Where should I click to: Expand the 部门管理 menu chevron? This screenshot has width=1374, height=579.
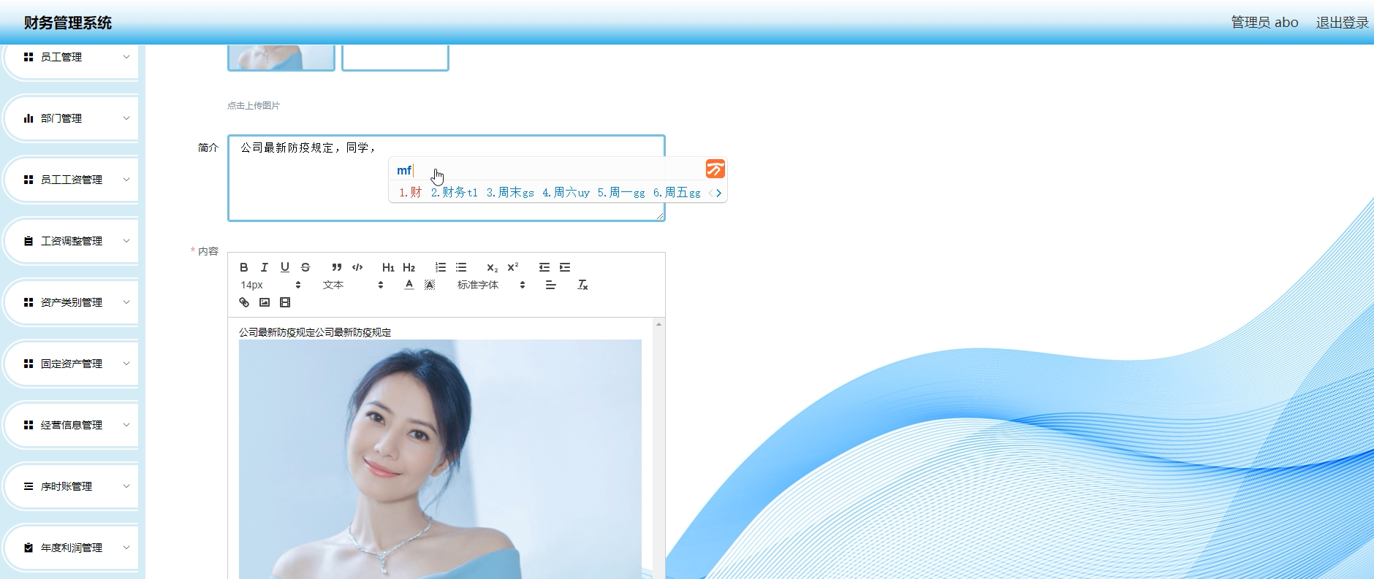[x=126, y=118]
